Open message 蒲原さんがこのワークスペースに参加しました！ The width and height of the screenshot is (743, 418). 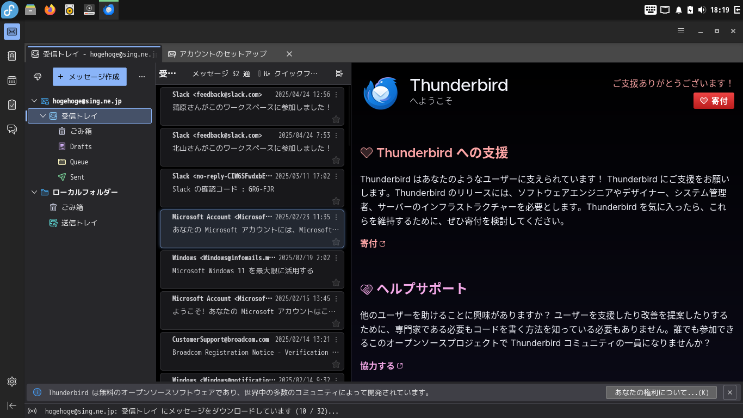(x=252, y=108)
